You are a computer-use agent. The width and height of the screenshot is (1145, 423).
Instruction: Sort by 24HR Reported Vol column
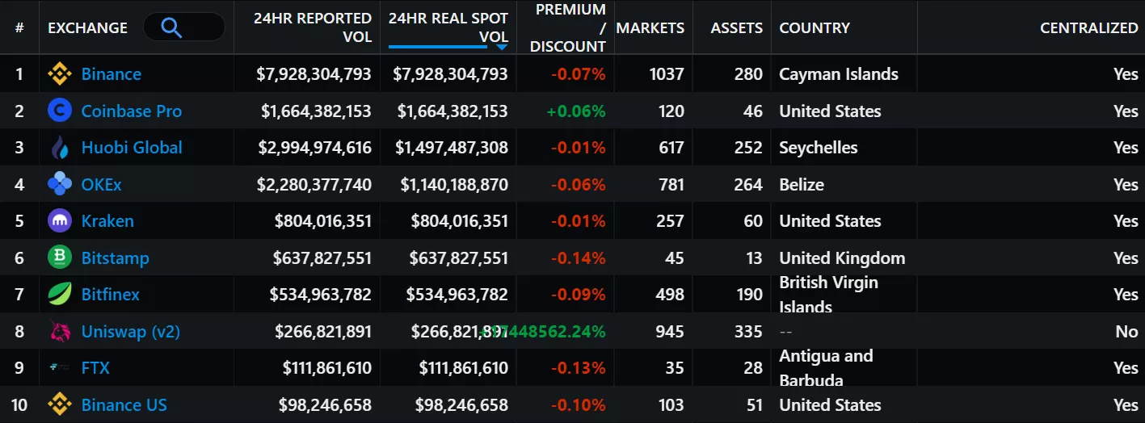click(312, 27)
